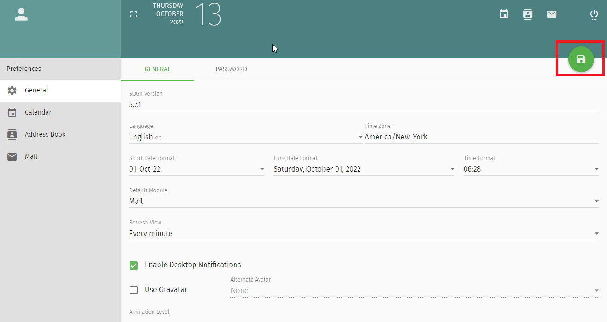Click the user avatar icon
The width and height of the screenshot is (607, 322).
[21, 14]
